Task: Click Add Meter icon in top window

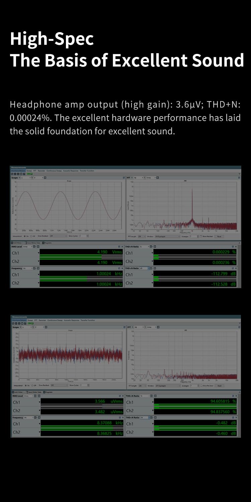Action: (12, 242)
